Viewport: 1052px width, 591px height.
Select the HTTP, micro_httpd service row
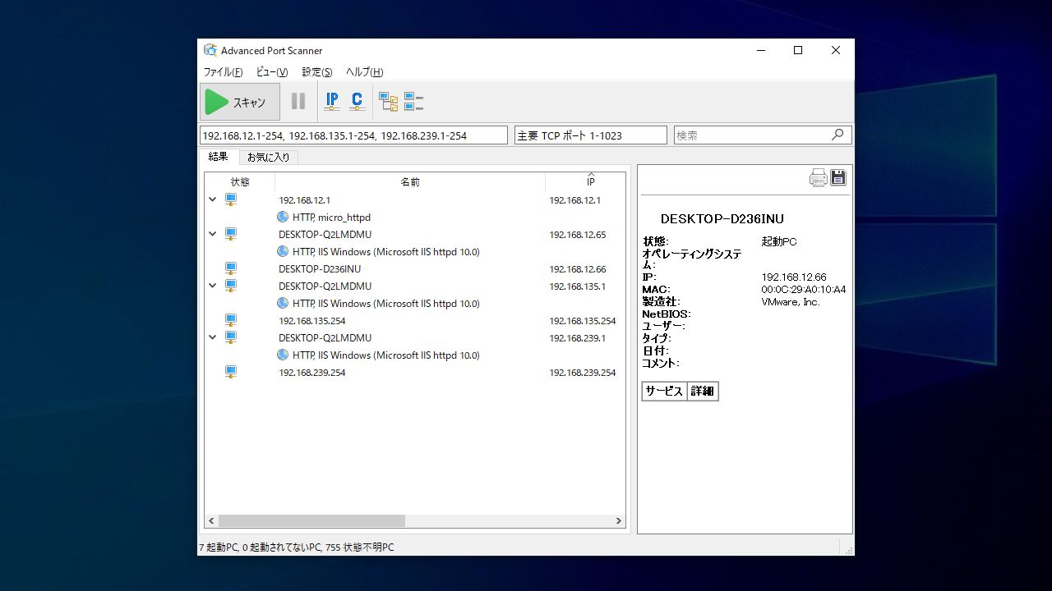[331, 218]
